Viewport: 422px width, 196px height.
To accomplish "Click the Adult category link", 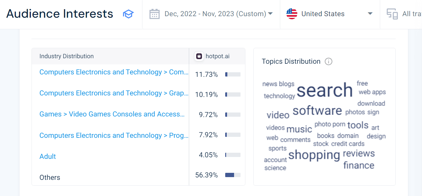I will click(x=48, y=157).
